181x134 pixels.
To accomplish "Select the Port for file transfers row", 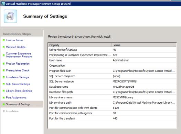I will [x=112, y=118].
